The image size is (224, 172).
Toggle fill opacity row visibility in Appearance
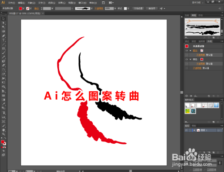pyautogui.click(x=186, y=64)
